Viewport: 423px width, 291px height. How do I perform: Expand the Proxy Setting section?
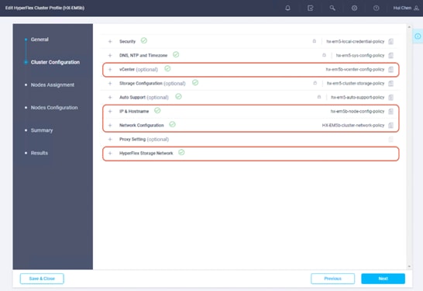[110, 140]
